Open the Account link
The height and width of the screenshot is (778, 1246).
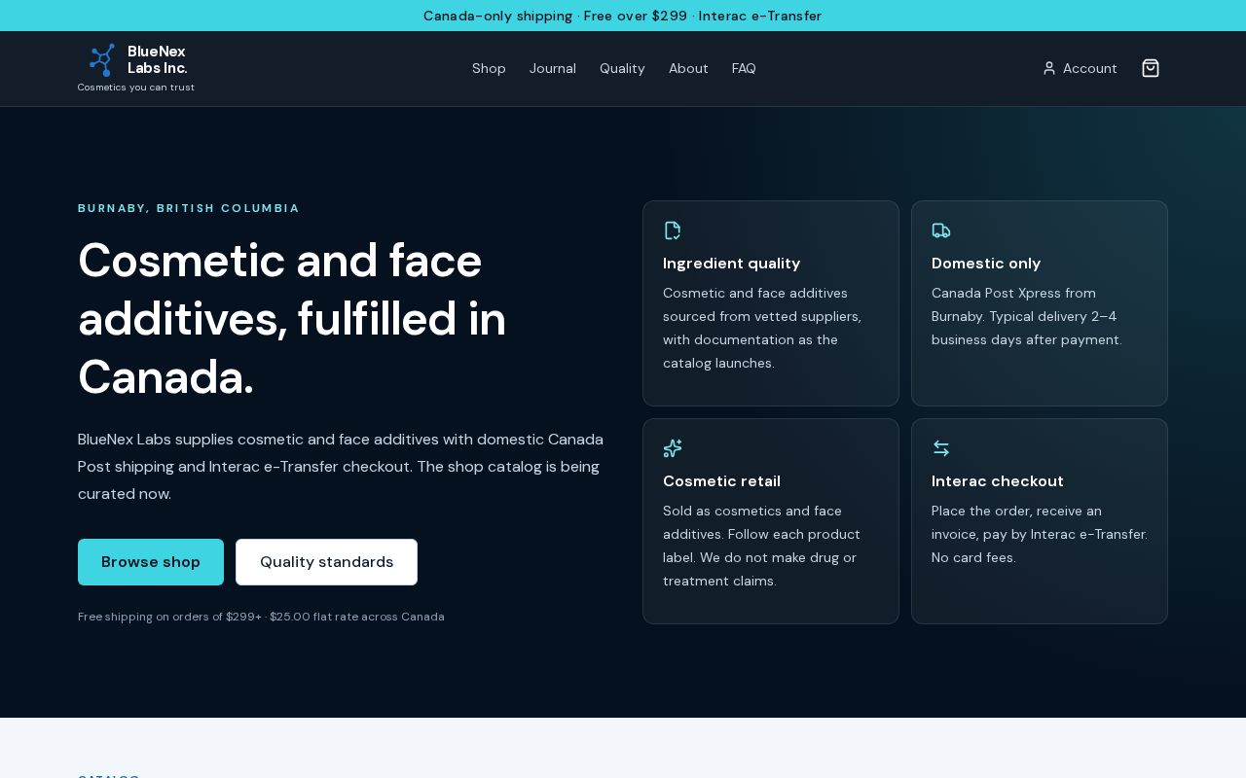(1080, 68)
